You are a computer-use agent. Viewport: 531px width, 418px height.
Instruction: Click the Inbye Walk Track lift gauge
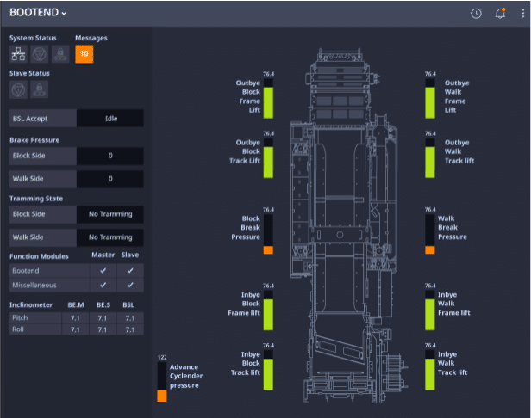430,370
